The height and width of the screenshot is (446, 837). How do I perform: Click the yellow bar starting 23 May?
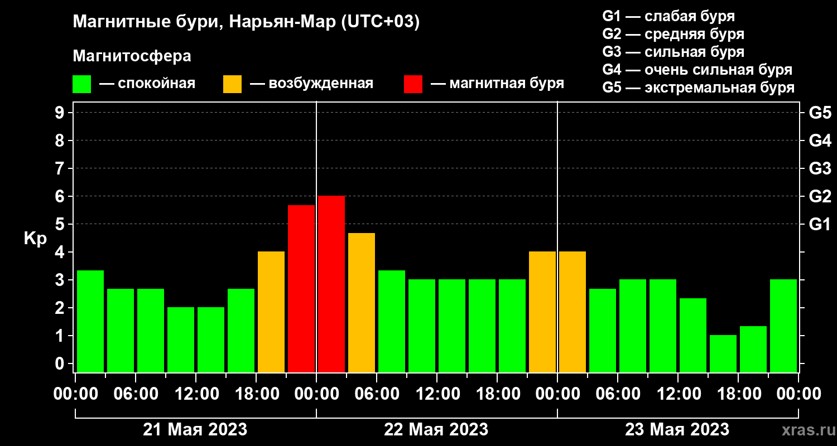pyautogui.click(x=573, y=312)
